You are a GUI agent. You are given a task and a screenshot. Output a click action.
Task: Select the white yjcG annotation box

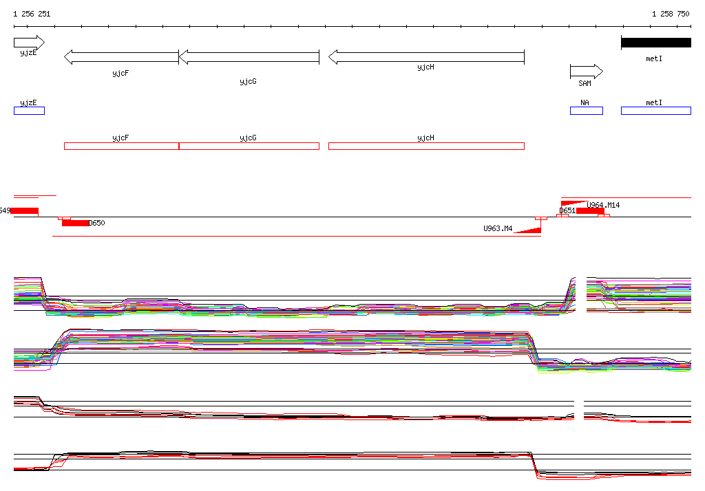pos(249,146)
